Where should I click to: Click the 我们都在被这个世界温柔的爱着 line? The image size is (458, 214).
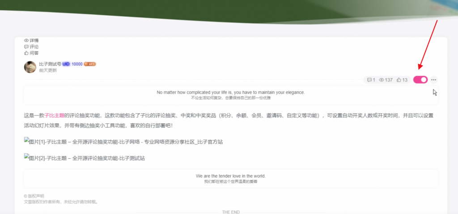[x=231, y=182]
